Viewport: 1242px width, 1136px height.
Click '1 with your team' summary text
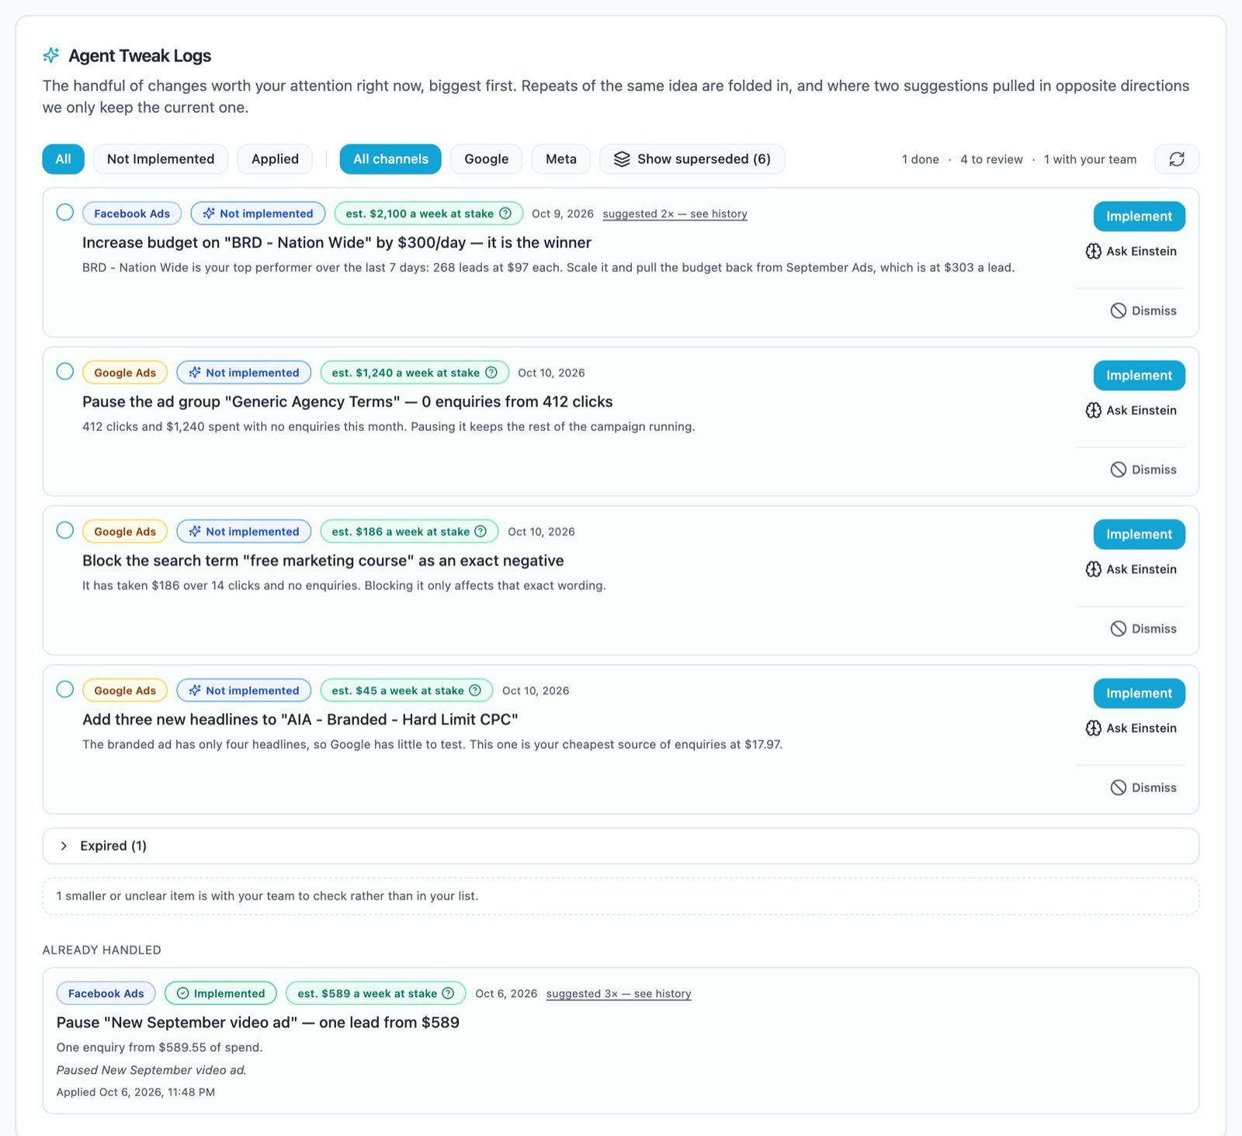click(1090, 159)
